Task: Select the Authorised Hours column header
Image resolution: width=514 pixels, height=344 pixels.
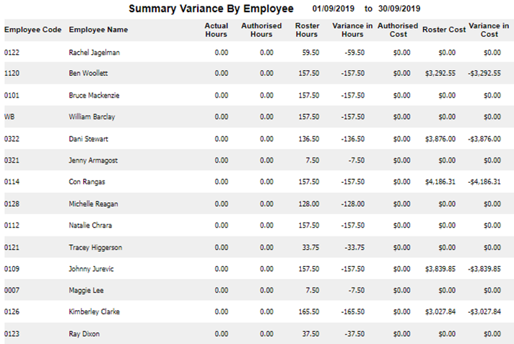Action: (x=261, y=30)
